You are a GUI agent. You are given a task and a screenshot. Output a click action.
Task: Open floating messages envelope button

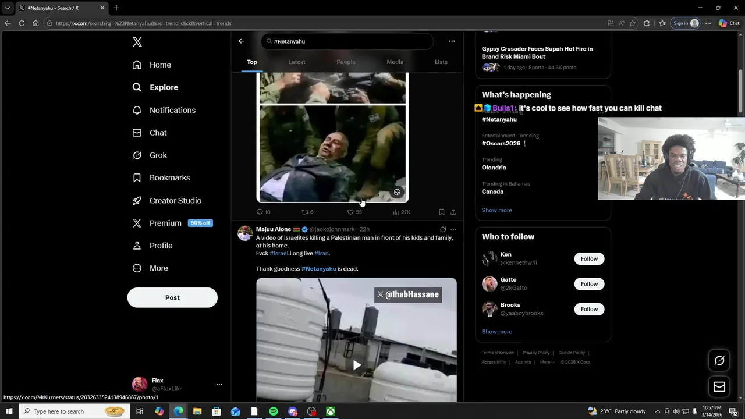[719, 387]
